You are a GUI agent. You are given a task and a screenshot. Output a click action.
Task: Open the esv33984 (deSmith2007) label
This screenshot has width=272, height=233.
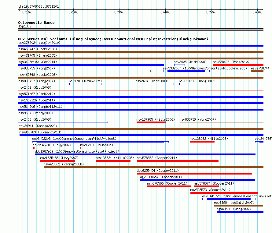coord(234,203)
